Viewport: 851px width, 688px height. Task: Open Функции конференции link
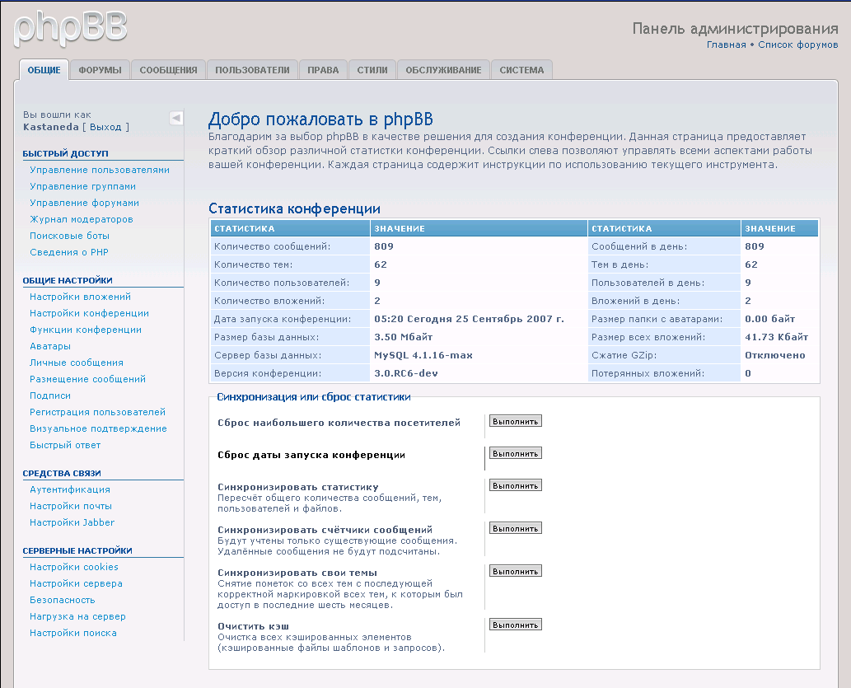point(86,330)
